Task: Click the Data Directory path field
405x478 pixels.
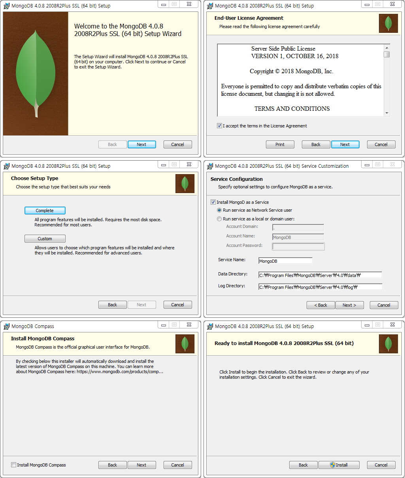Action: click(320, 275)
